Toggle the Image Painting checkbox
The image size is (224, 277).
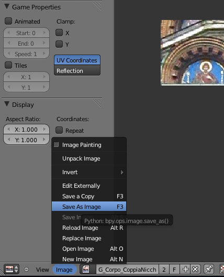[56, 144]
